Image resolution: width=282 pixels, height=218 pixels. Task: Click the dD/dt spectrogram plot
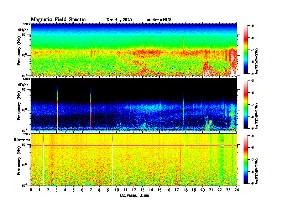click(134, 104)
